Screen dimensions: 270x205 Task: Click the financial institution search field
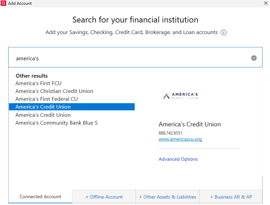(x=130, y=58)
